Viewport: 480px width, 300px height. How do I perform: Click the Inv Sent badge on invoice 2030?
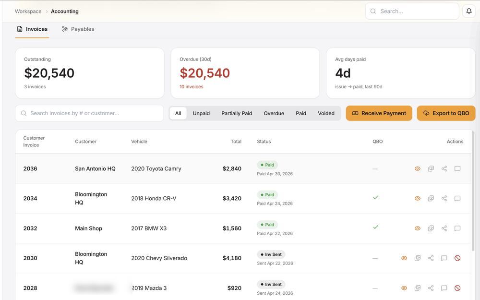tap(271, 254)
